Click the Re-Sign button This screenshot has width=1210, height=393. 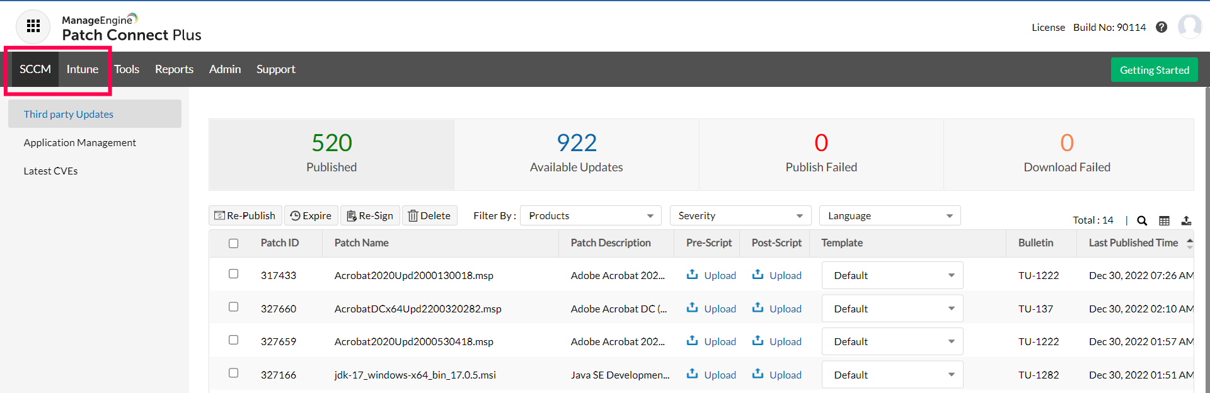tap(370, 215)
